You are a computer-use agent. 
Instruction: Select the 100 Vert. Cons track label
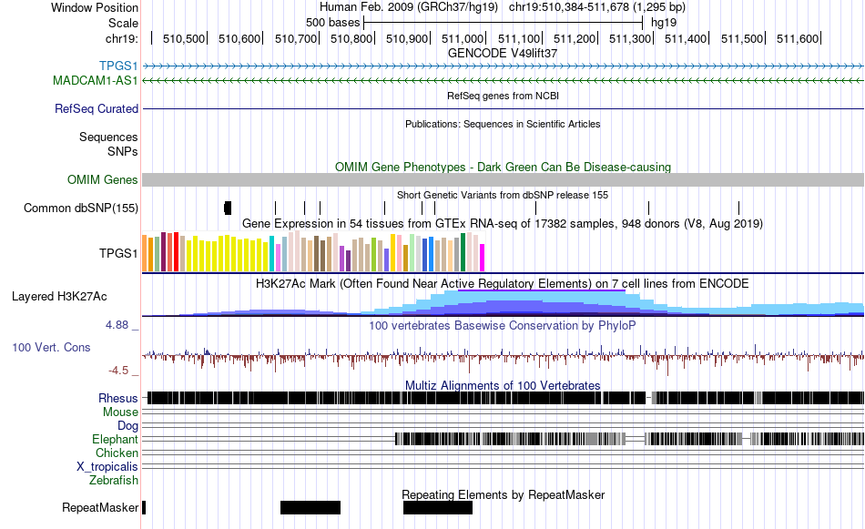(51, 347)
